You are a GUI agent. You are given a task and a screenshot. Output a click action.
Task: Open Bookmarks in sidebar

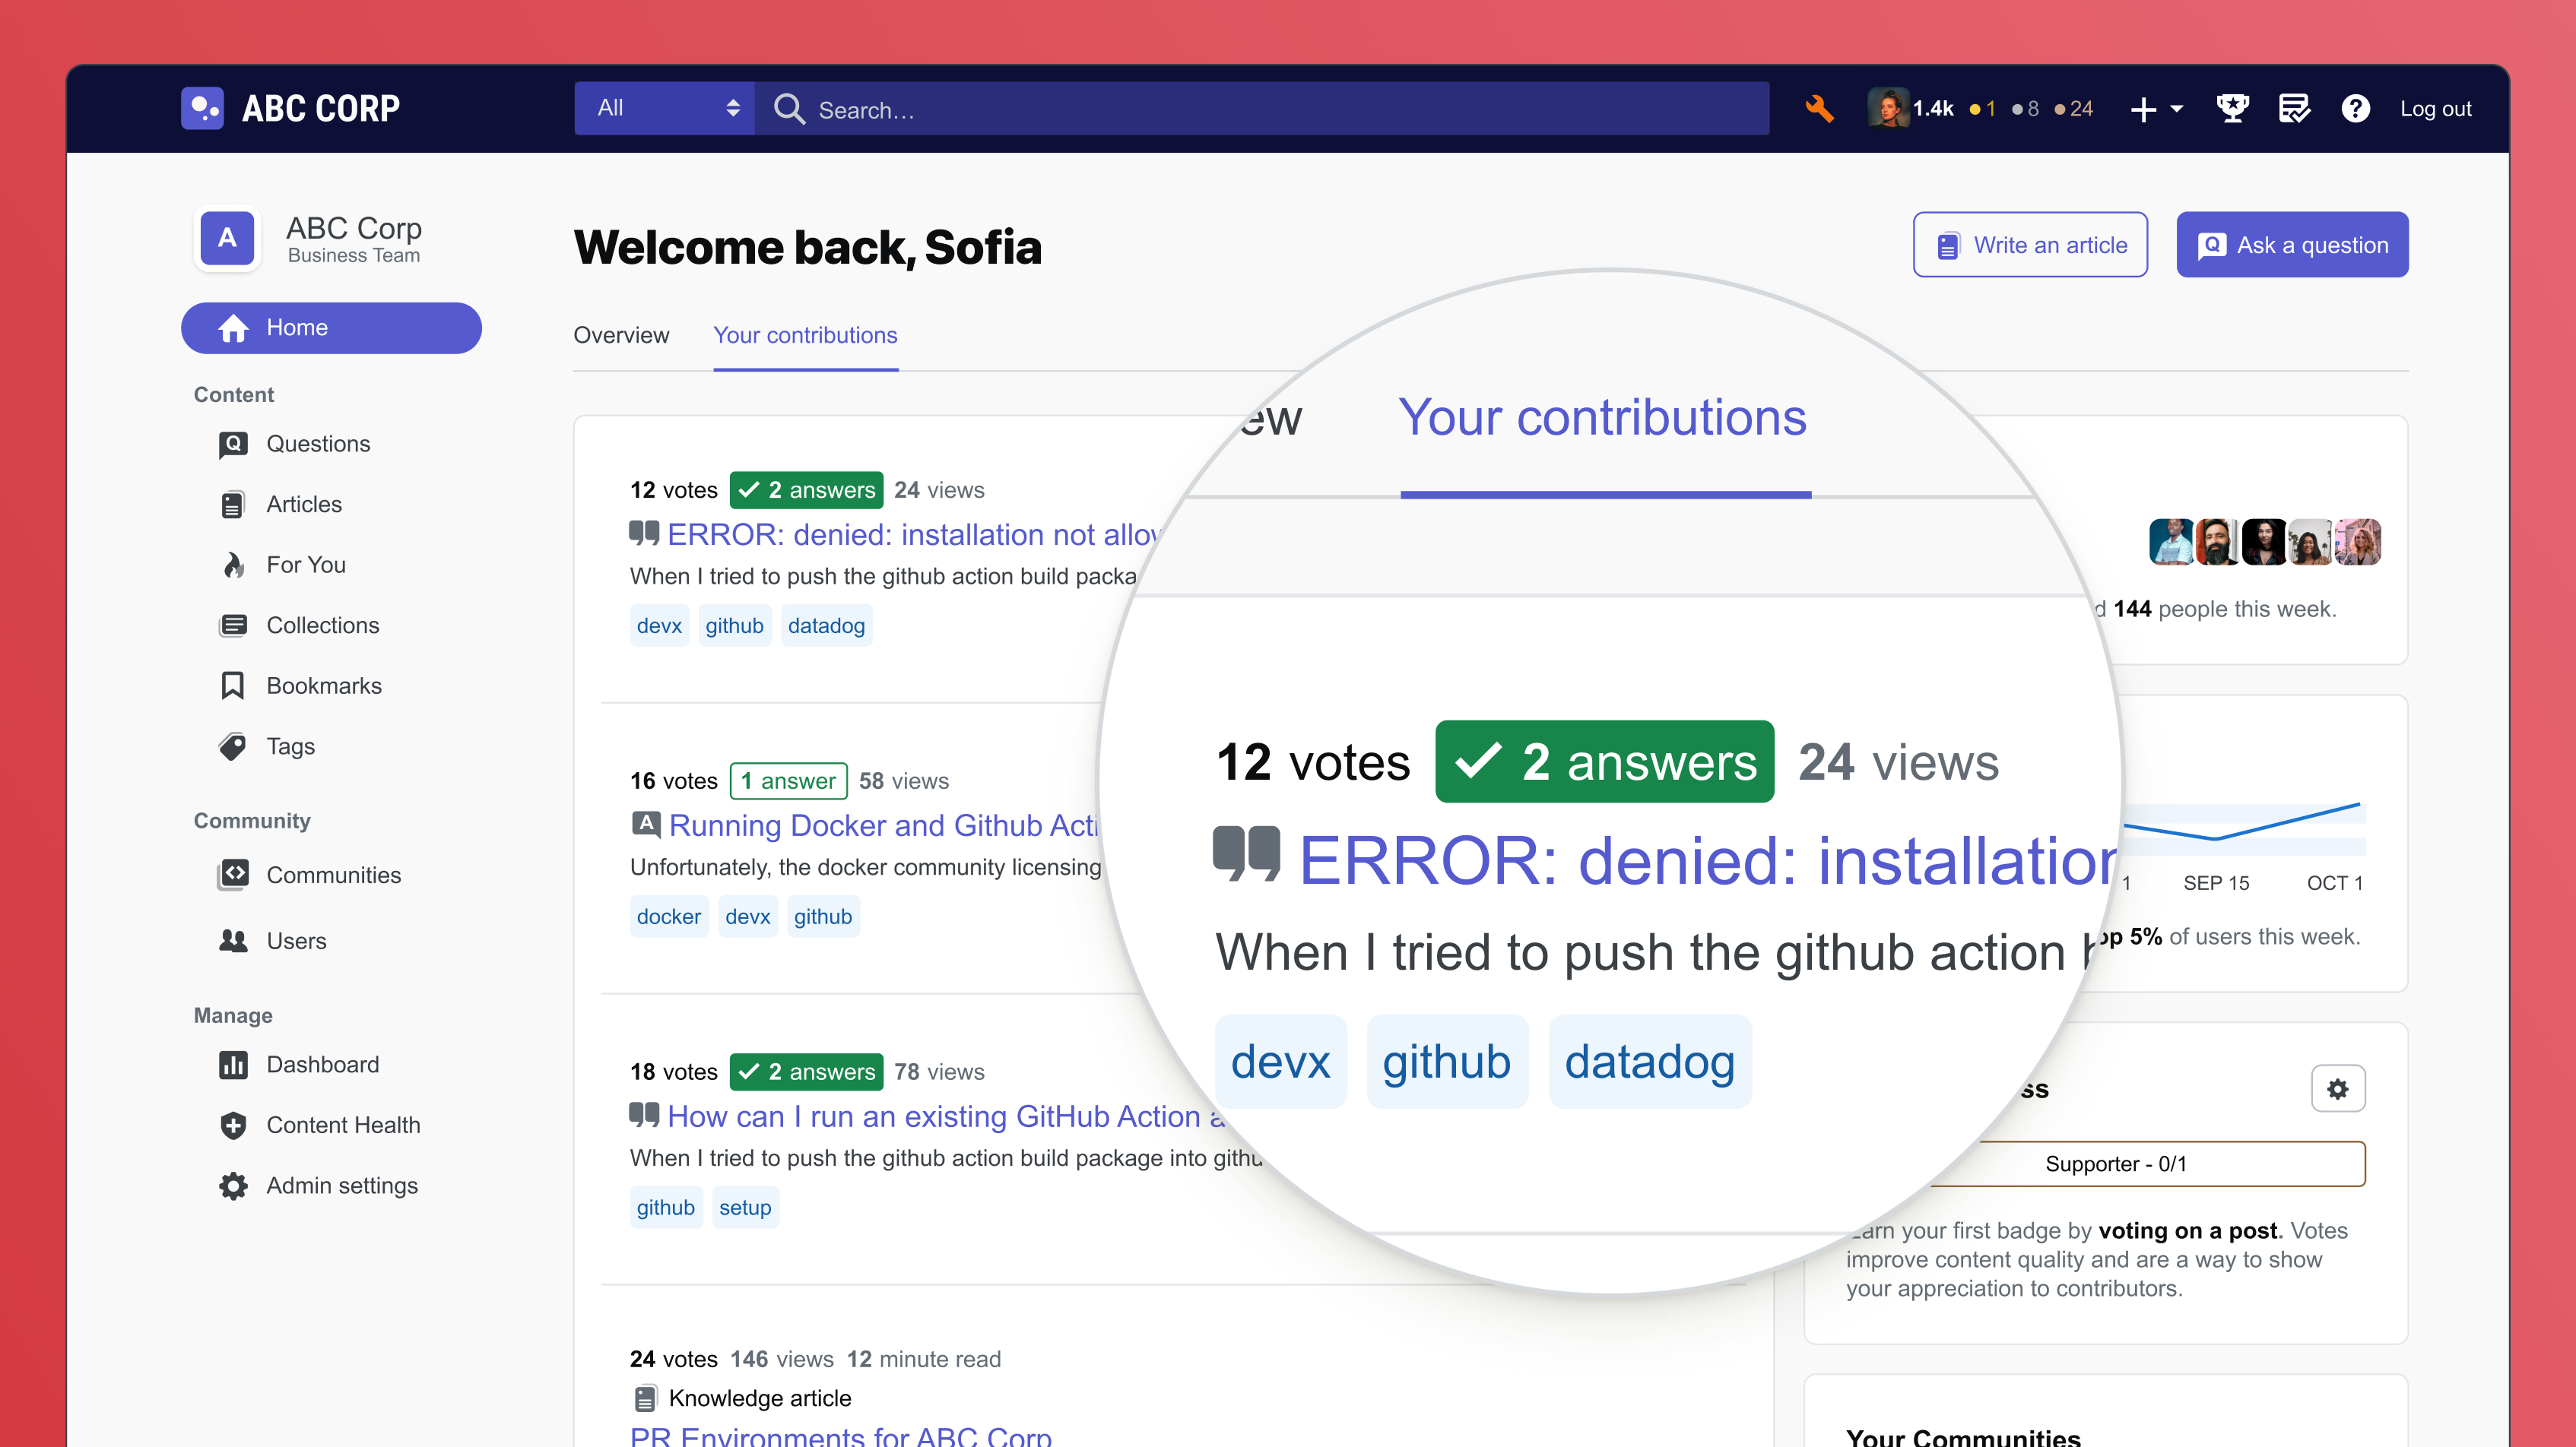pyautogui.click(x=324, y=686)
